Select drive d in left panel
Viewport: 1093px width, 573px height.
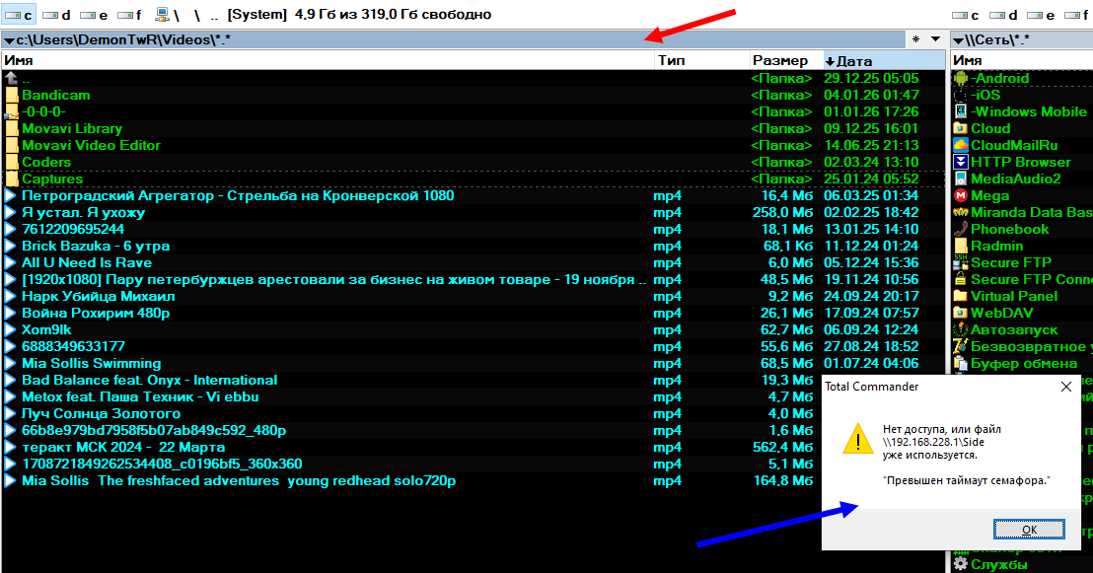tap(56, 15)
